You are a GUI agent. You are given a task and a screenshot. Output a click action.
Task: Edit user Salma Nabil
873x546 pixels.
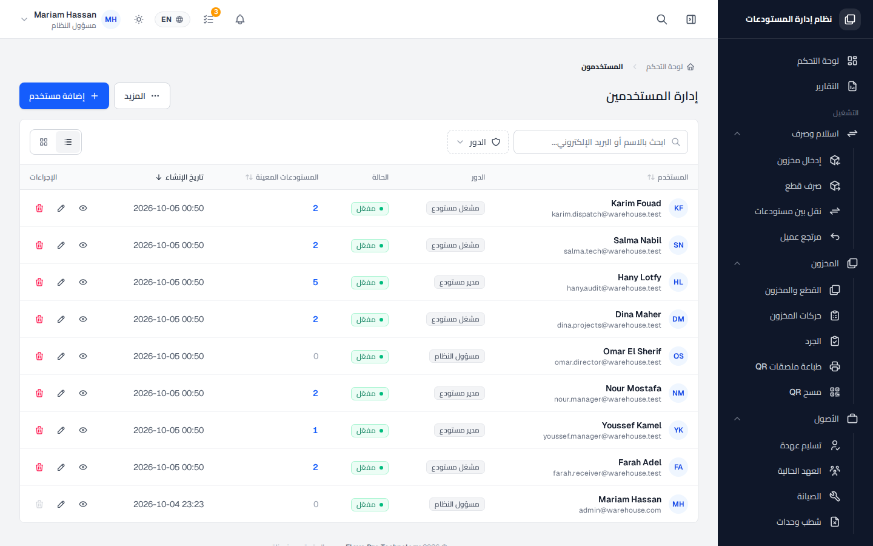coord(61,245)
